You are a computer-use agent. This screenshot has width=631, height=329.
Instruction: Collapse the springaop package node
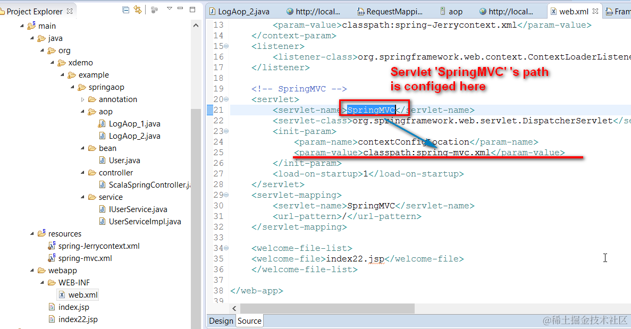coord(72,87)
